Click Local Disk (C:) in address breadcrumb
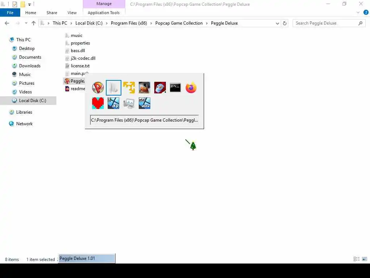This screenshot has height=278, width=370. (x=89, y=23)
